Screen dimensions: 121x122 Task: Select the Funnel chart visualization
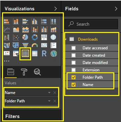tap(25, 45)
